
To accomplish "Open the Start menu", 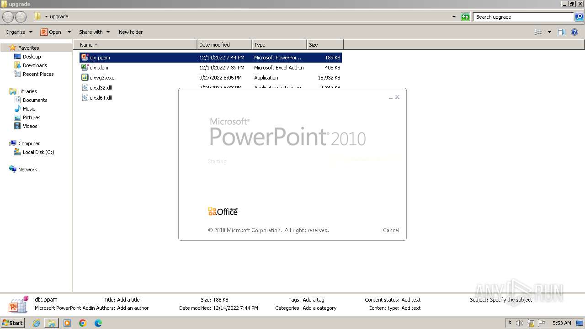I will click(13, 323).
